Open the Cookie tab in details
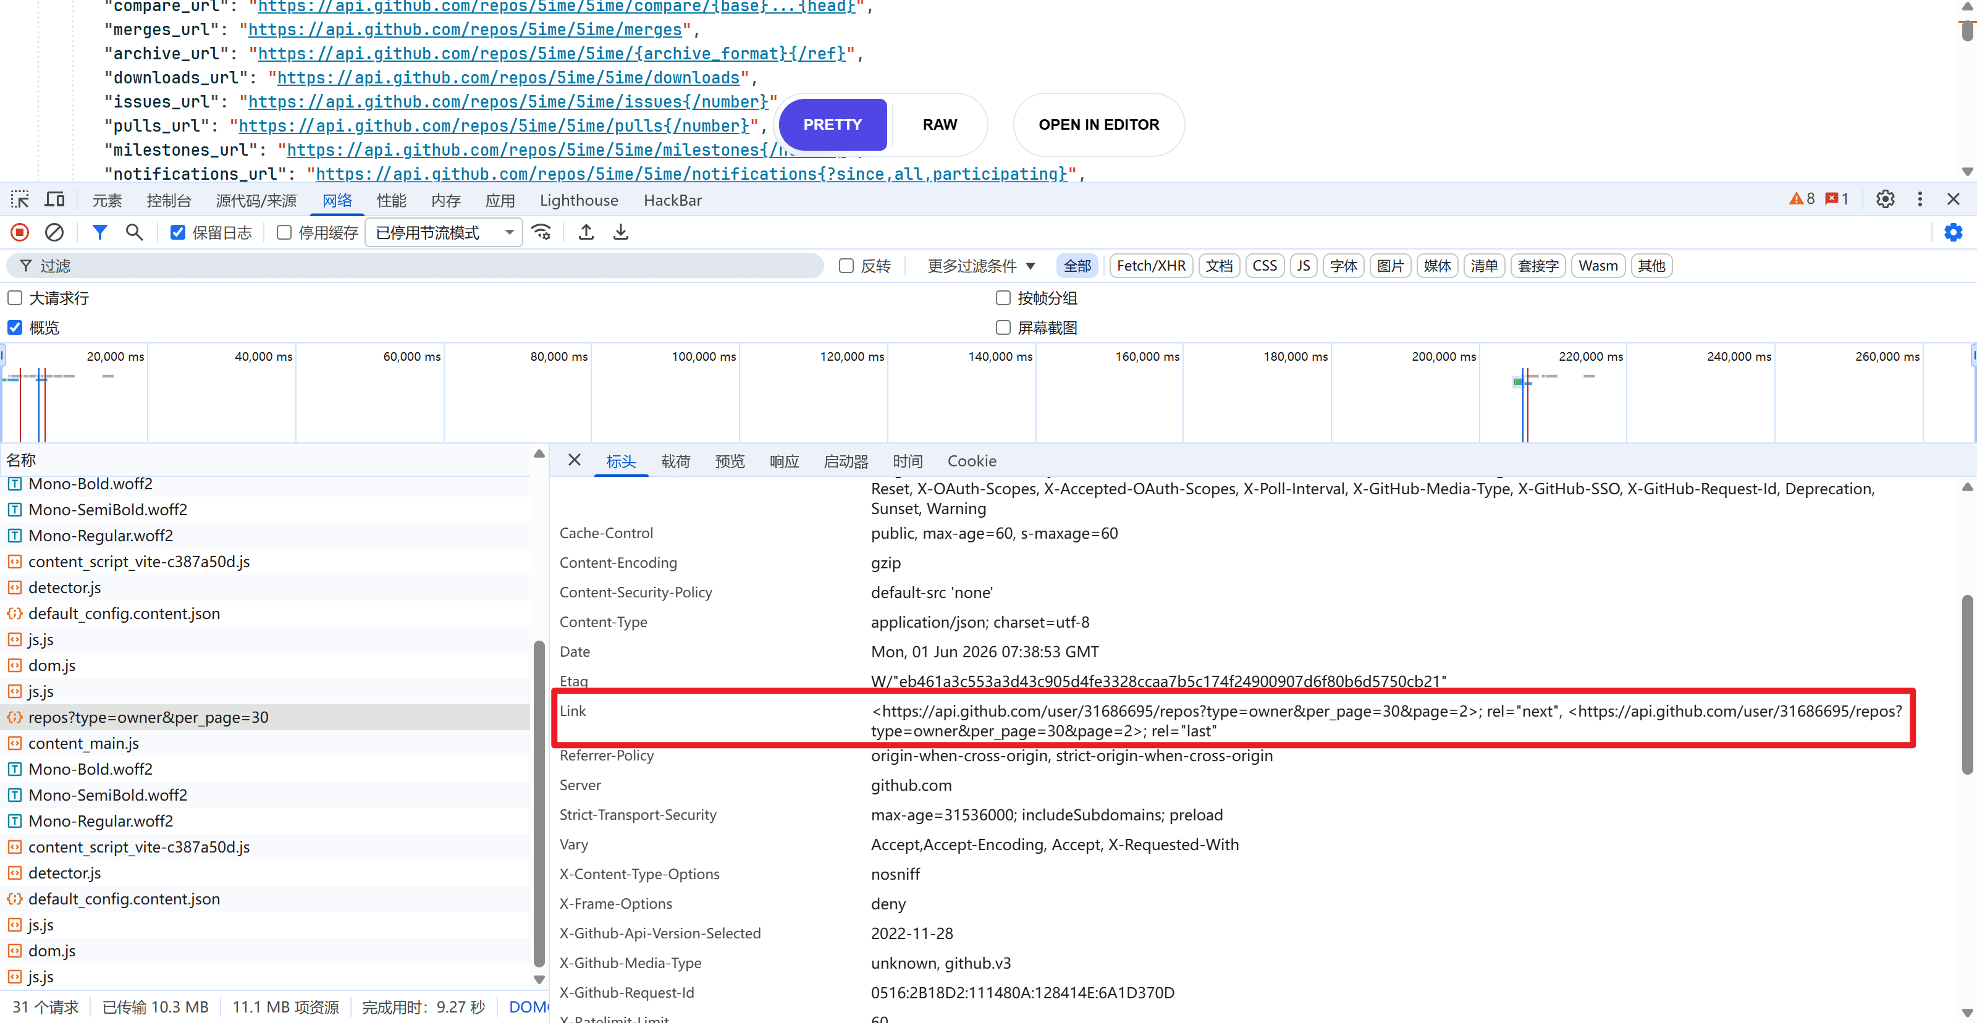1977x1023 pixels. click(x=972, y=460)
